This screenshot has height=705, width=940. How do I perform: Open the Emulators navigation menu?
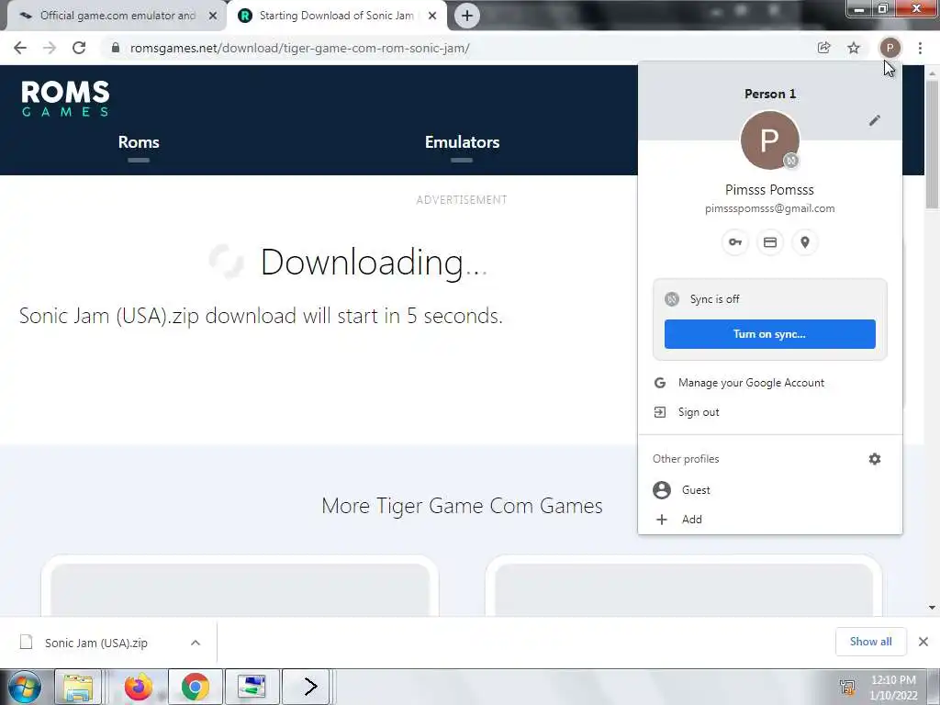click(x=462, y=142)
